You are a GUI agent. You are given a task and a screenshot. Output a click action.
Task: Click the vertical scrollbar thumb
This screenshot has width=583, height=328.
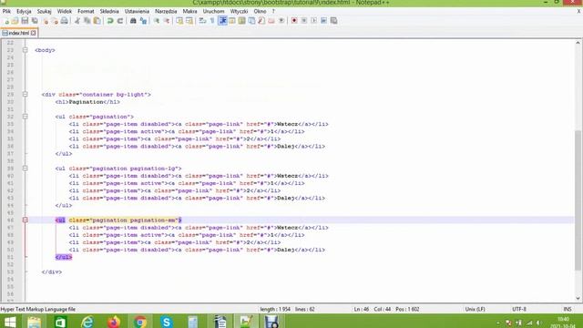(578, 200)
